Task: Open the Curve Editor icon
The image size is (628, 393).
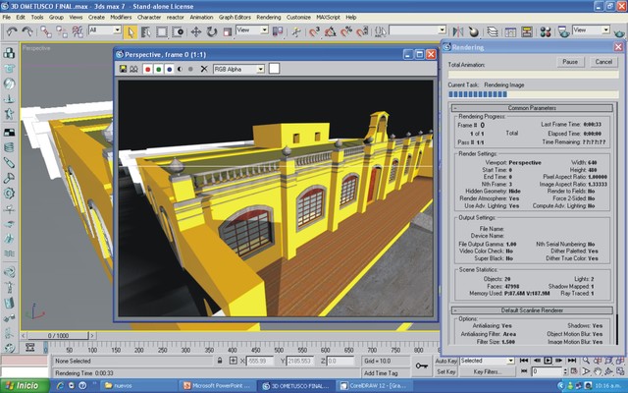Action: pos(510,31)
